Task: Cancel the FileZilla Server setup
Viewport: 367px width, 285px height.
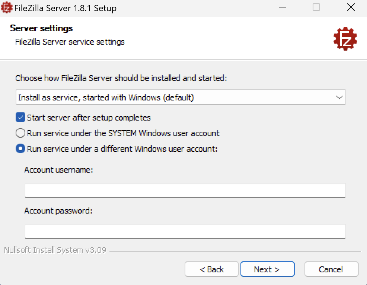Action: tap(331, 269)
